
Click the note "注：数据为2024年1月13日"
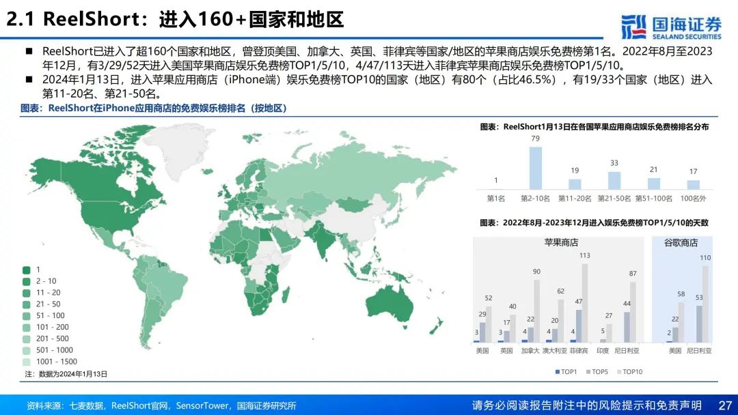click(x=66, y=374)
